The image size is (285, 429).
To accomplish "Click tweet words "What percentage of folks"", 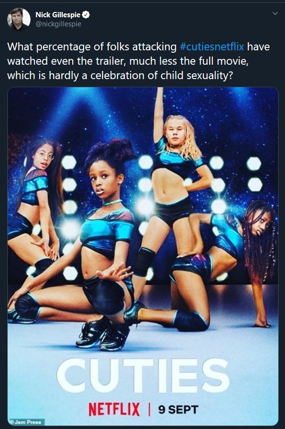I will click(x=68, y=47).
